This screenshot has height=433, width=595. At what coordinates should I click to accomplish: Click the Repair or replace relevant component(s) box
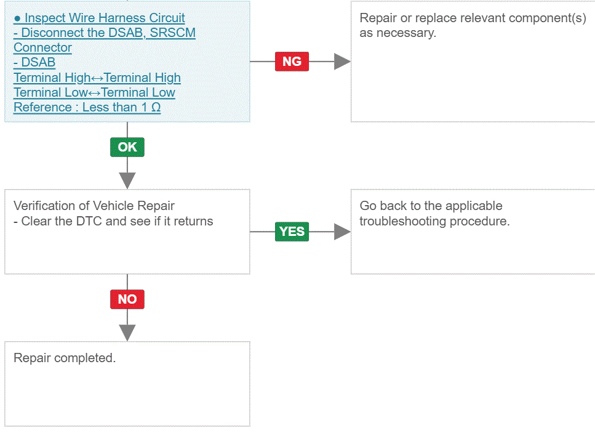(x=473, y=62)
